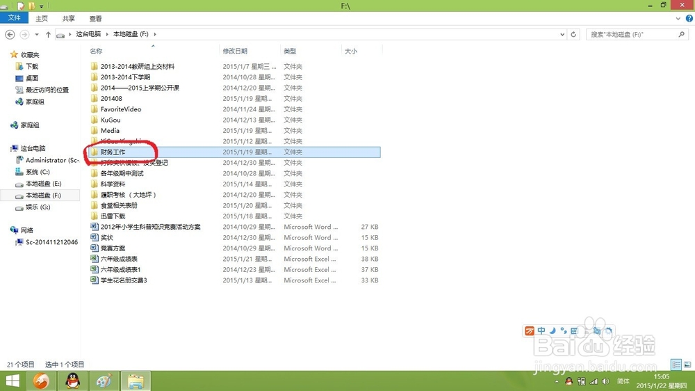
Task: Select 收藏夹 in the navigation pane
Action: point(30,54)
